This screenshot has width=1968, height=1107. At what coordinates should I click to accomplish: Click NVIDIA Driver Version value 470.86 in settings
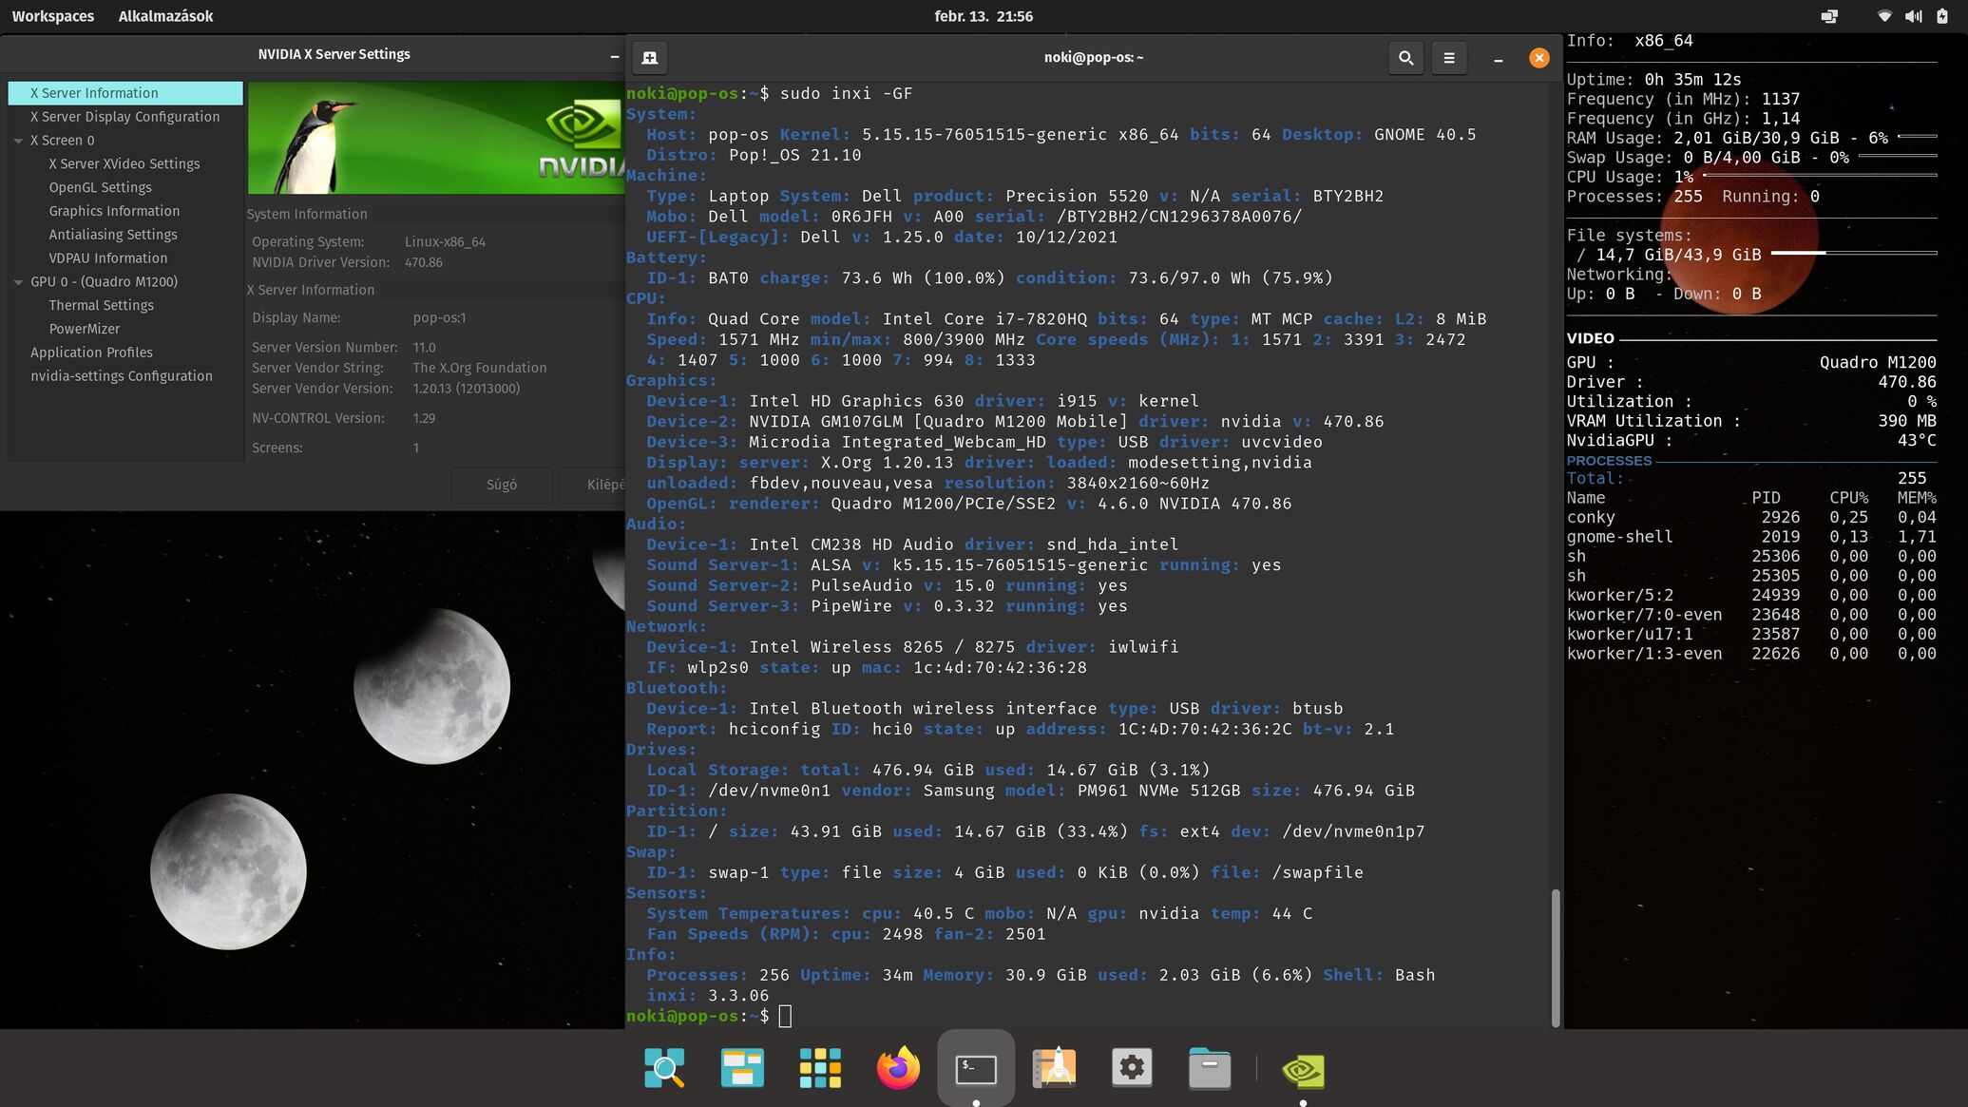424,262
